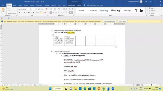Dismiss the genuine Office notification bar
Screen dimensions: 163x91
click(161, 21)
